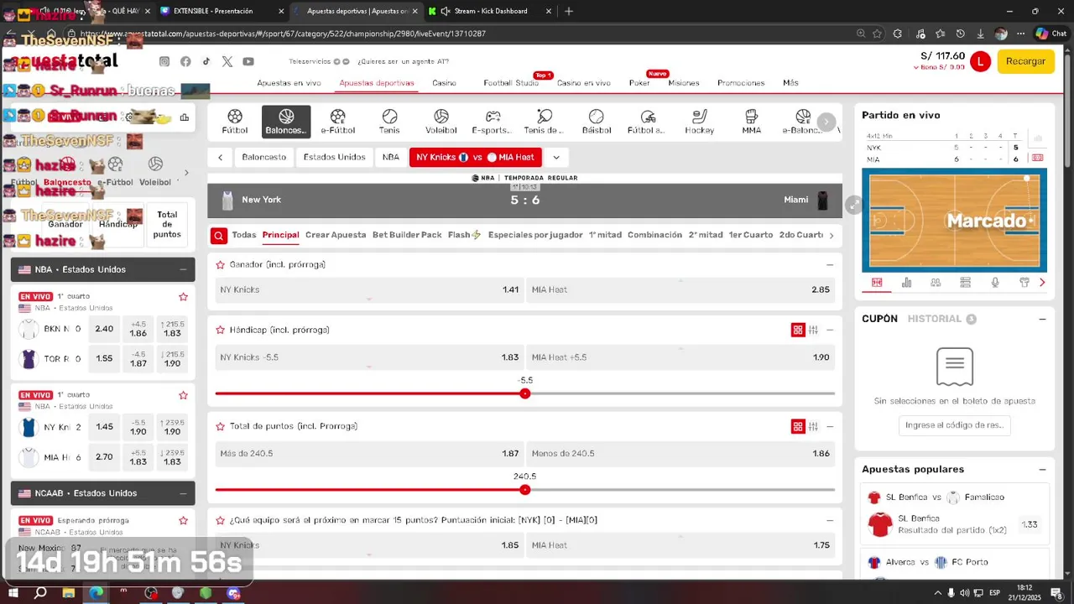Expand live match widget with arrows icon
The width and height of the screenshot is (1074, 604).
[x=853, y=205]
